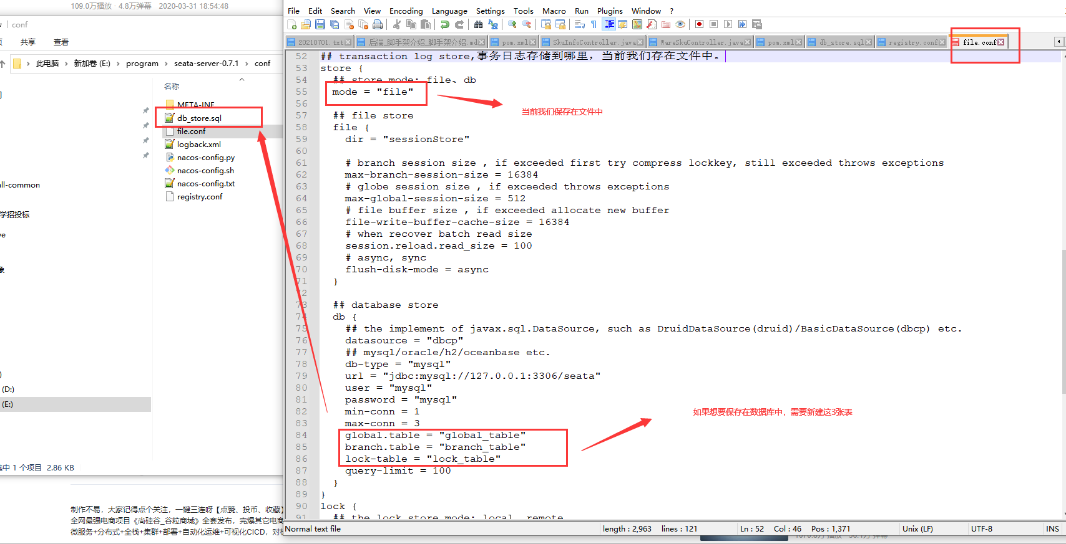This screenshot has width=1066, height=544.
Task: Click the Save All icon
Action: pyautogui.click(x=335, y=24)
